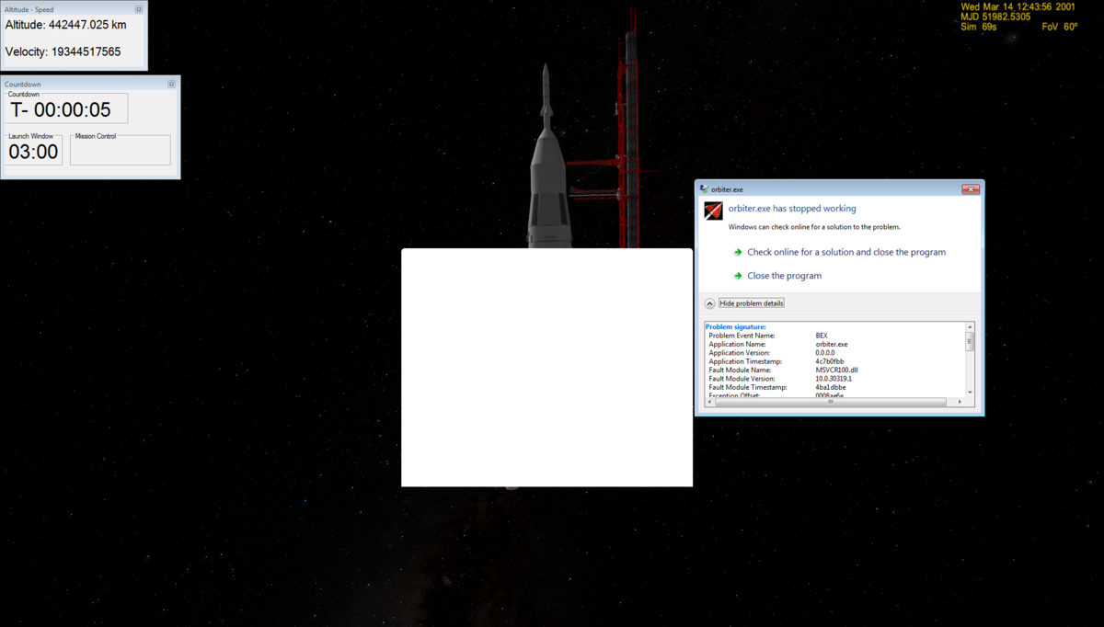Screen dimensions: 1104x627
Task: Select the 'BEX' event name value
Action: tap(822, 336)
